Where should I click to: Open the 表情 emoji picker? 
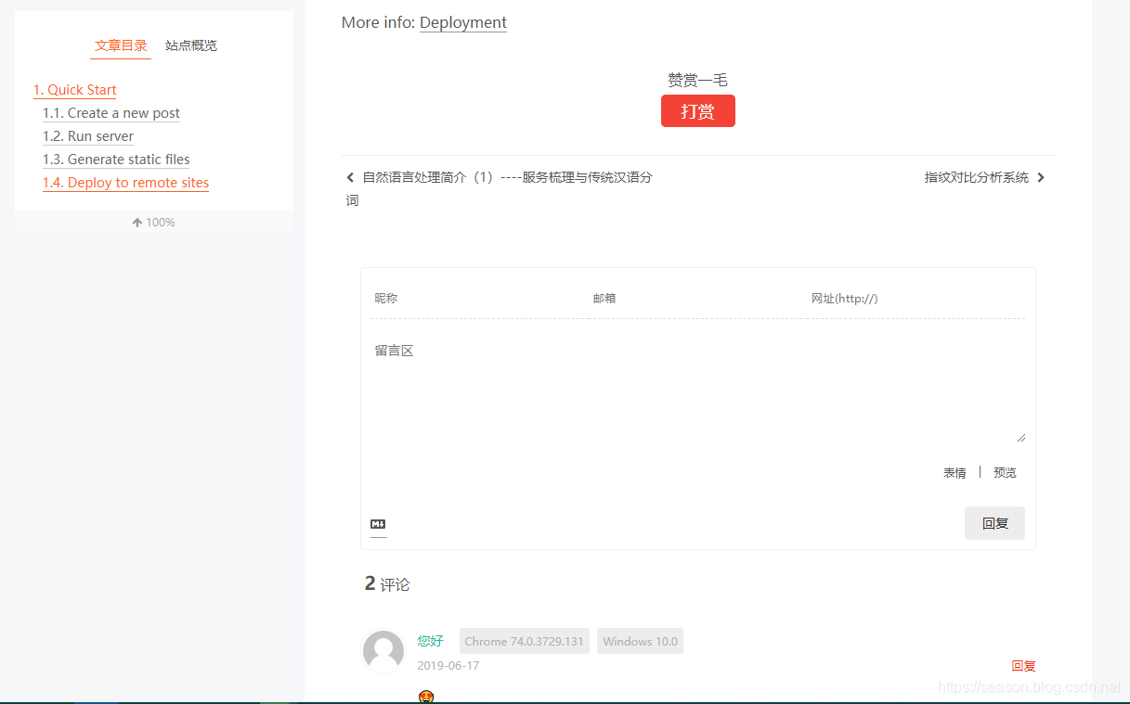point(954,472)
